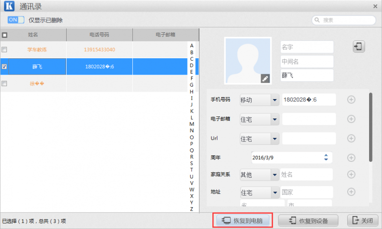The width and height of the screenshot is (382, 229).
Task: Click the 关闭 close button
Action: click(363, 221)
